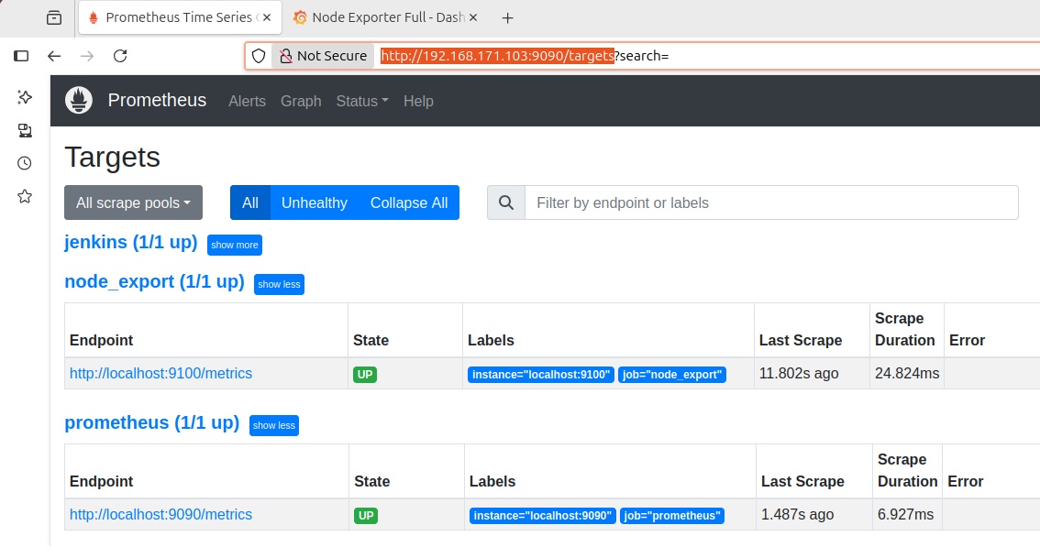
Task: Open the Alerts navigation item
Action: (247, 101)
